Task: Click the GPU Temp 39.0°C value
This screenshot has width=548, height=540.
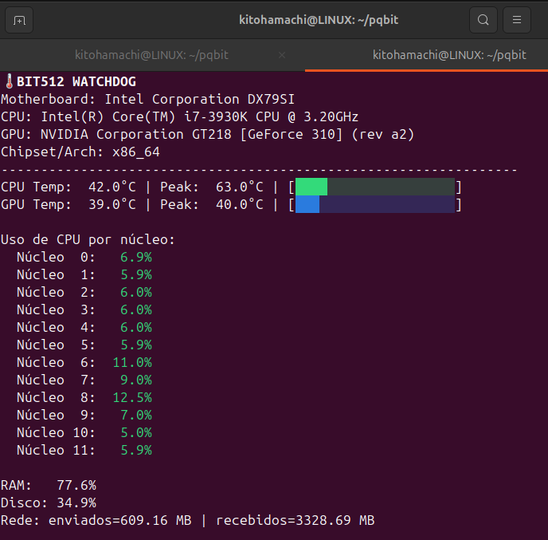Action: (112, 204)
